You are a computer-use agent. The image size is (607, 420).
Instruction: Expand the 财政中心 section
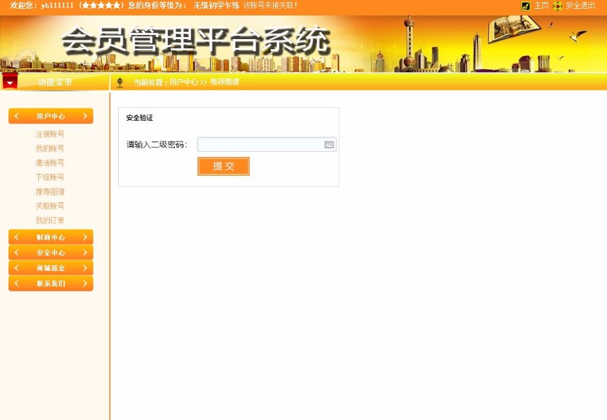51,237
